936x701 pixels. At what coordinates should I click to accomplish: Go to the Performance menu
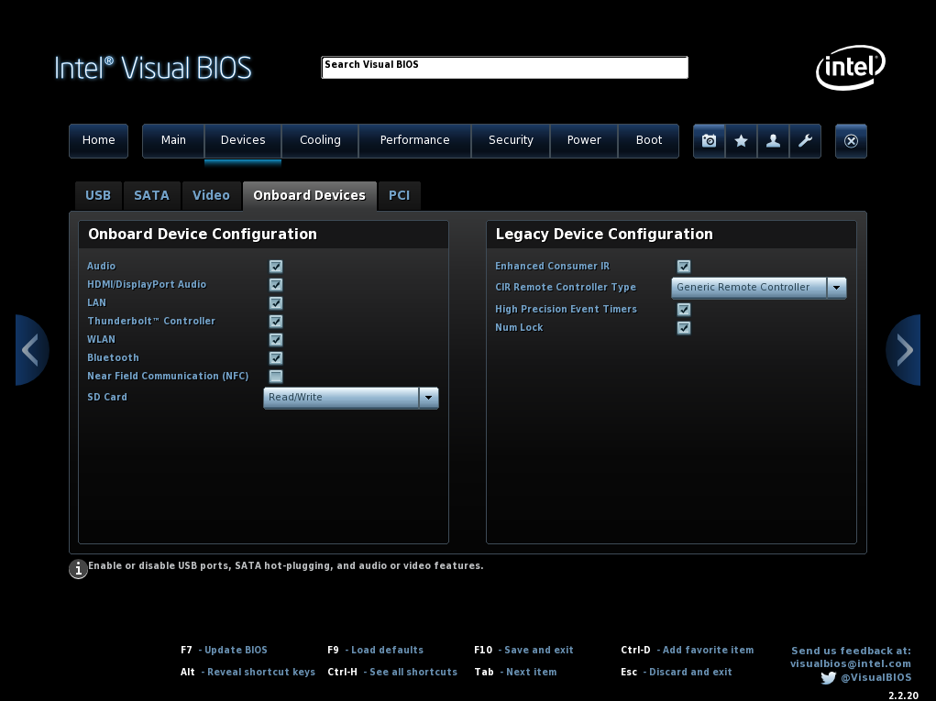tap(415, 141)
